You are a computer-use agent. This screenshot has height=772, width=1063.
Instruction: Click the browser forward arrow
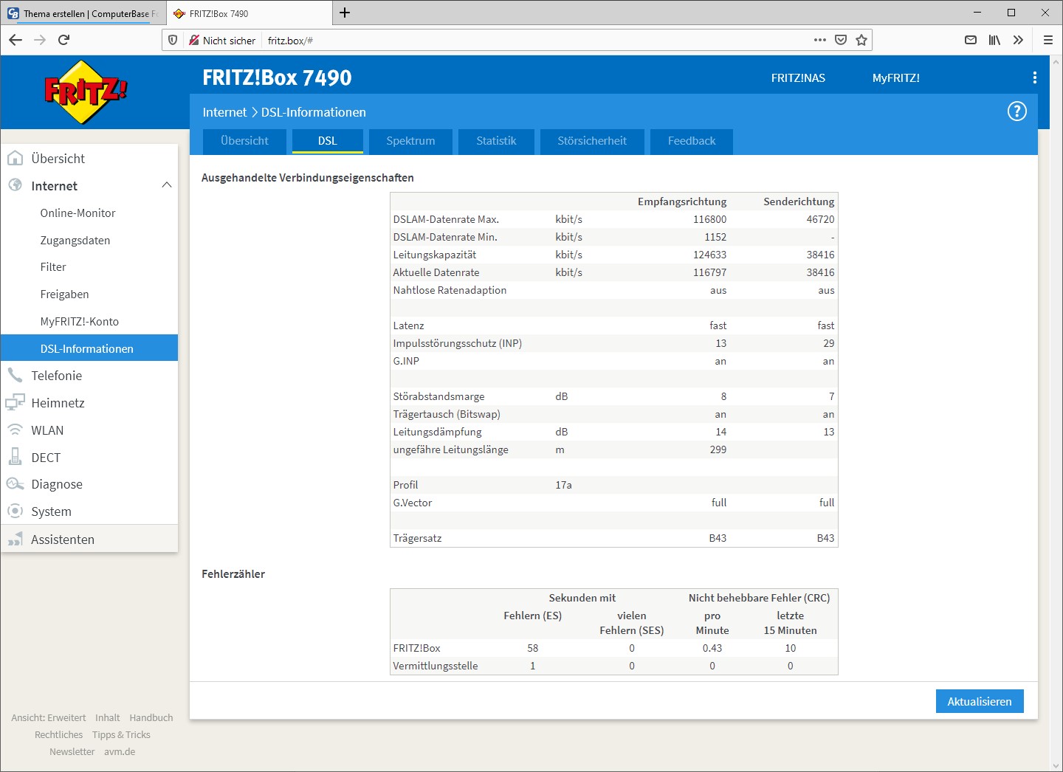point(40,40)
